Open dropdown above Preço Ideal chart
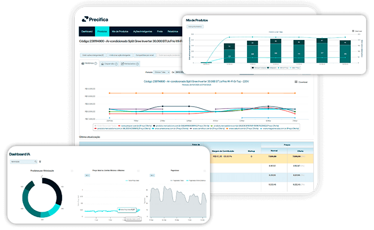The height and width of the screenshot is (230, 374). pyautogui.click(x=87, y=175)
